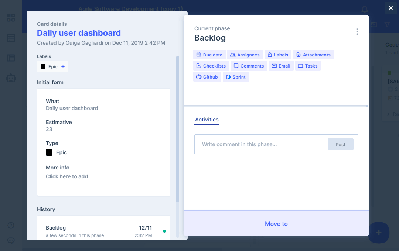Add a label with the plus icon

tap(63, 67)
